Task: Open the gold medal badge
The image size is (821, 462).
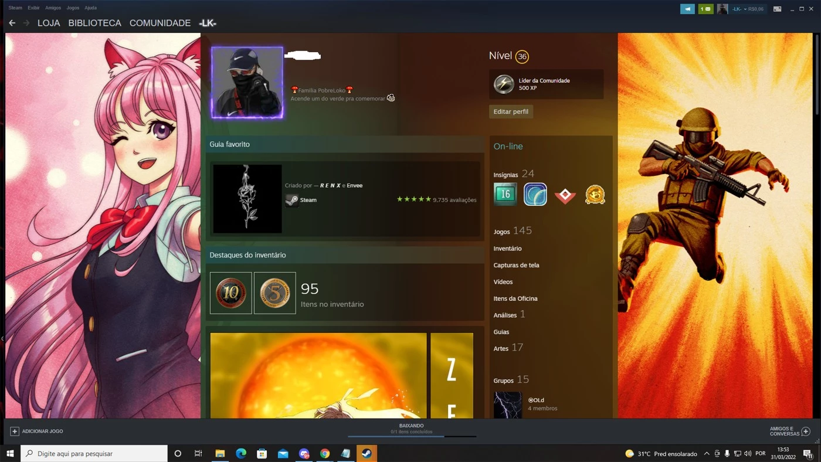Action: 595,195
